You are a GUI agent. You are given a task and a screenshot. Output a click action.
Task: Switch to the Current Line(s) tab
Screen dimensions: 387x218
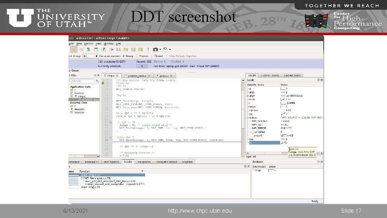click(x=270, y=75)
